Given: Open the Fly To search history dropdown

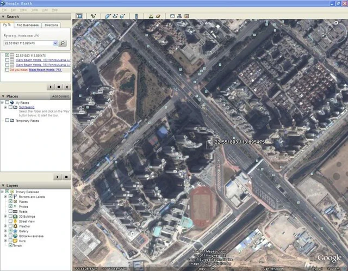Looking at the screenshot, I should pos(55,43).
